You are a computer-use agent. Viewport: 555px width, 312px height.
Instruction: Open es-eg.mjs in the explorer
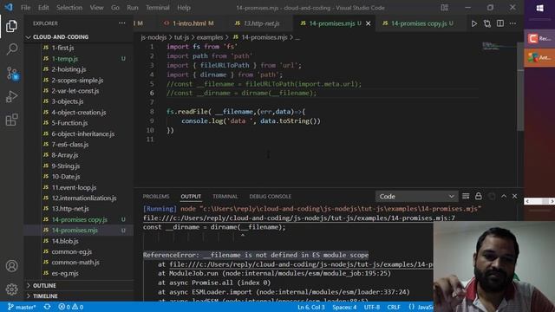coord(65,273)
